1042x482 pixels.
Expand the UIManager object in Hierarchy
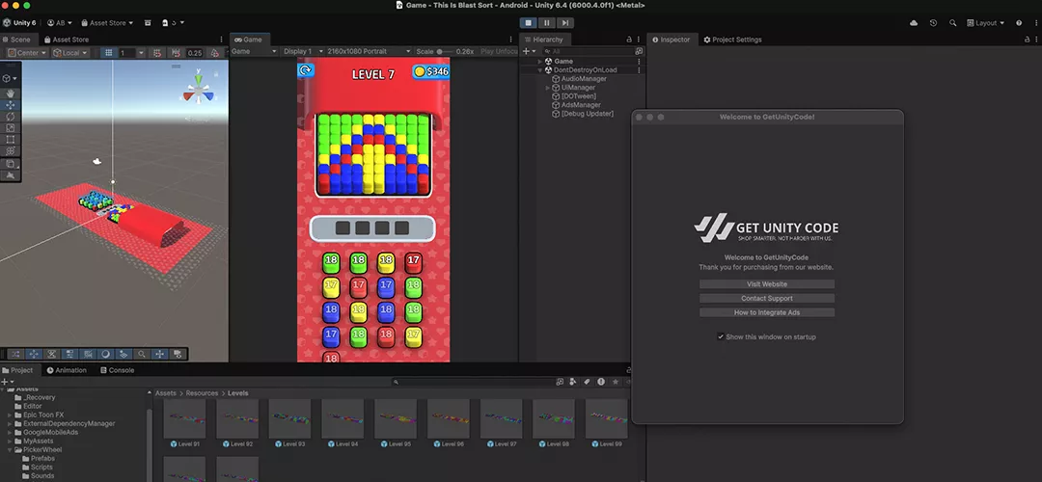click(x=547, y=88)
